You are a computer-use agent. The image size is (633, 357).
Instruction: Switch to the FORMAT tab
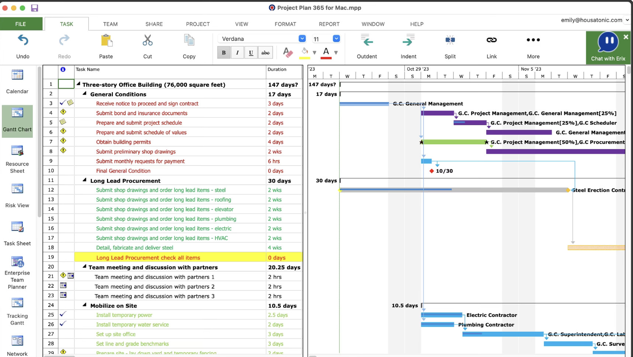click(x=285, y=24)
